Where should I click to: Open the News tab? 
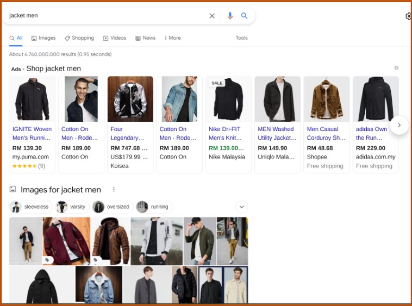145,38
